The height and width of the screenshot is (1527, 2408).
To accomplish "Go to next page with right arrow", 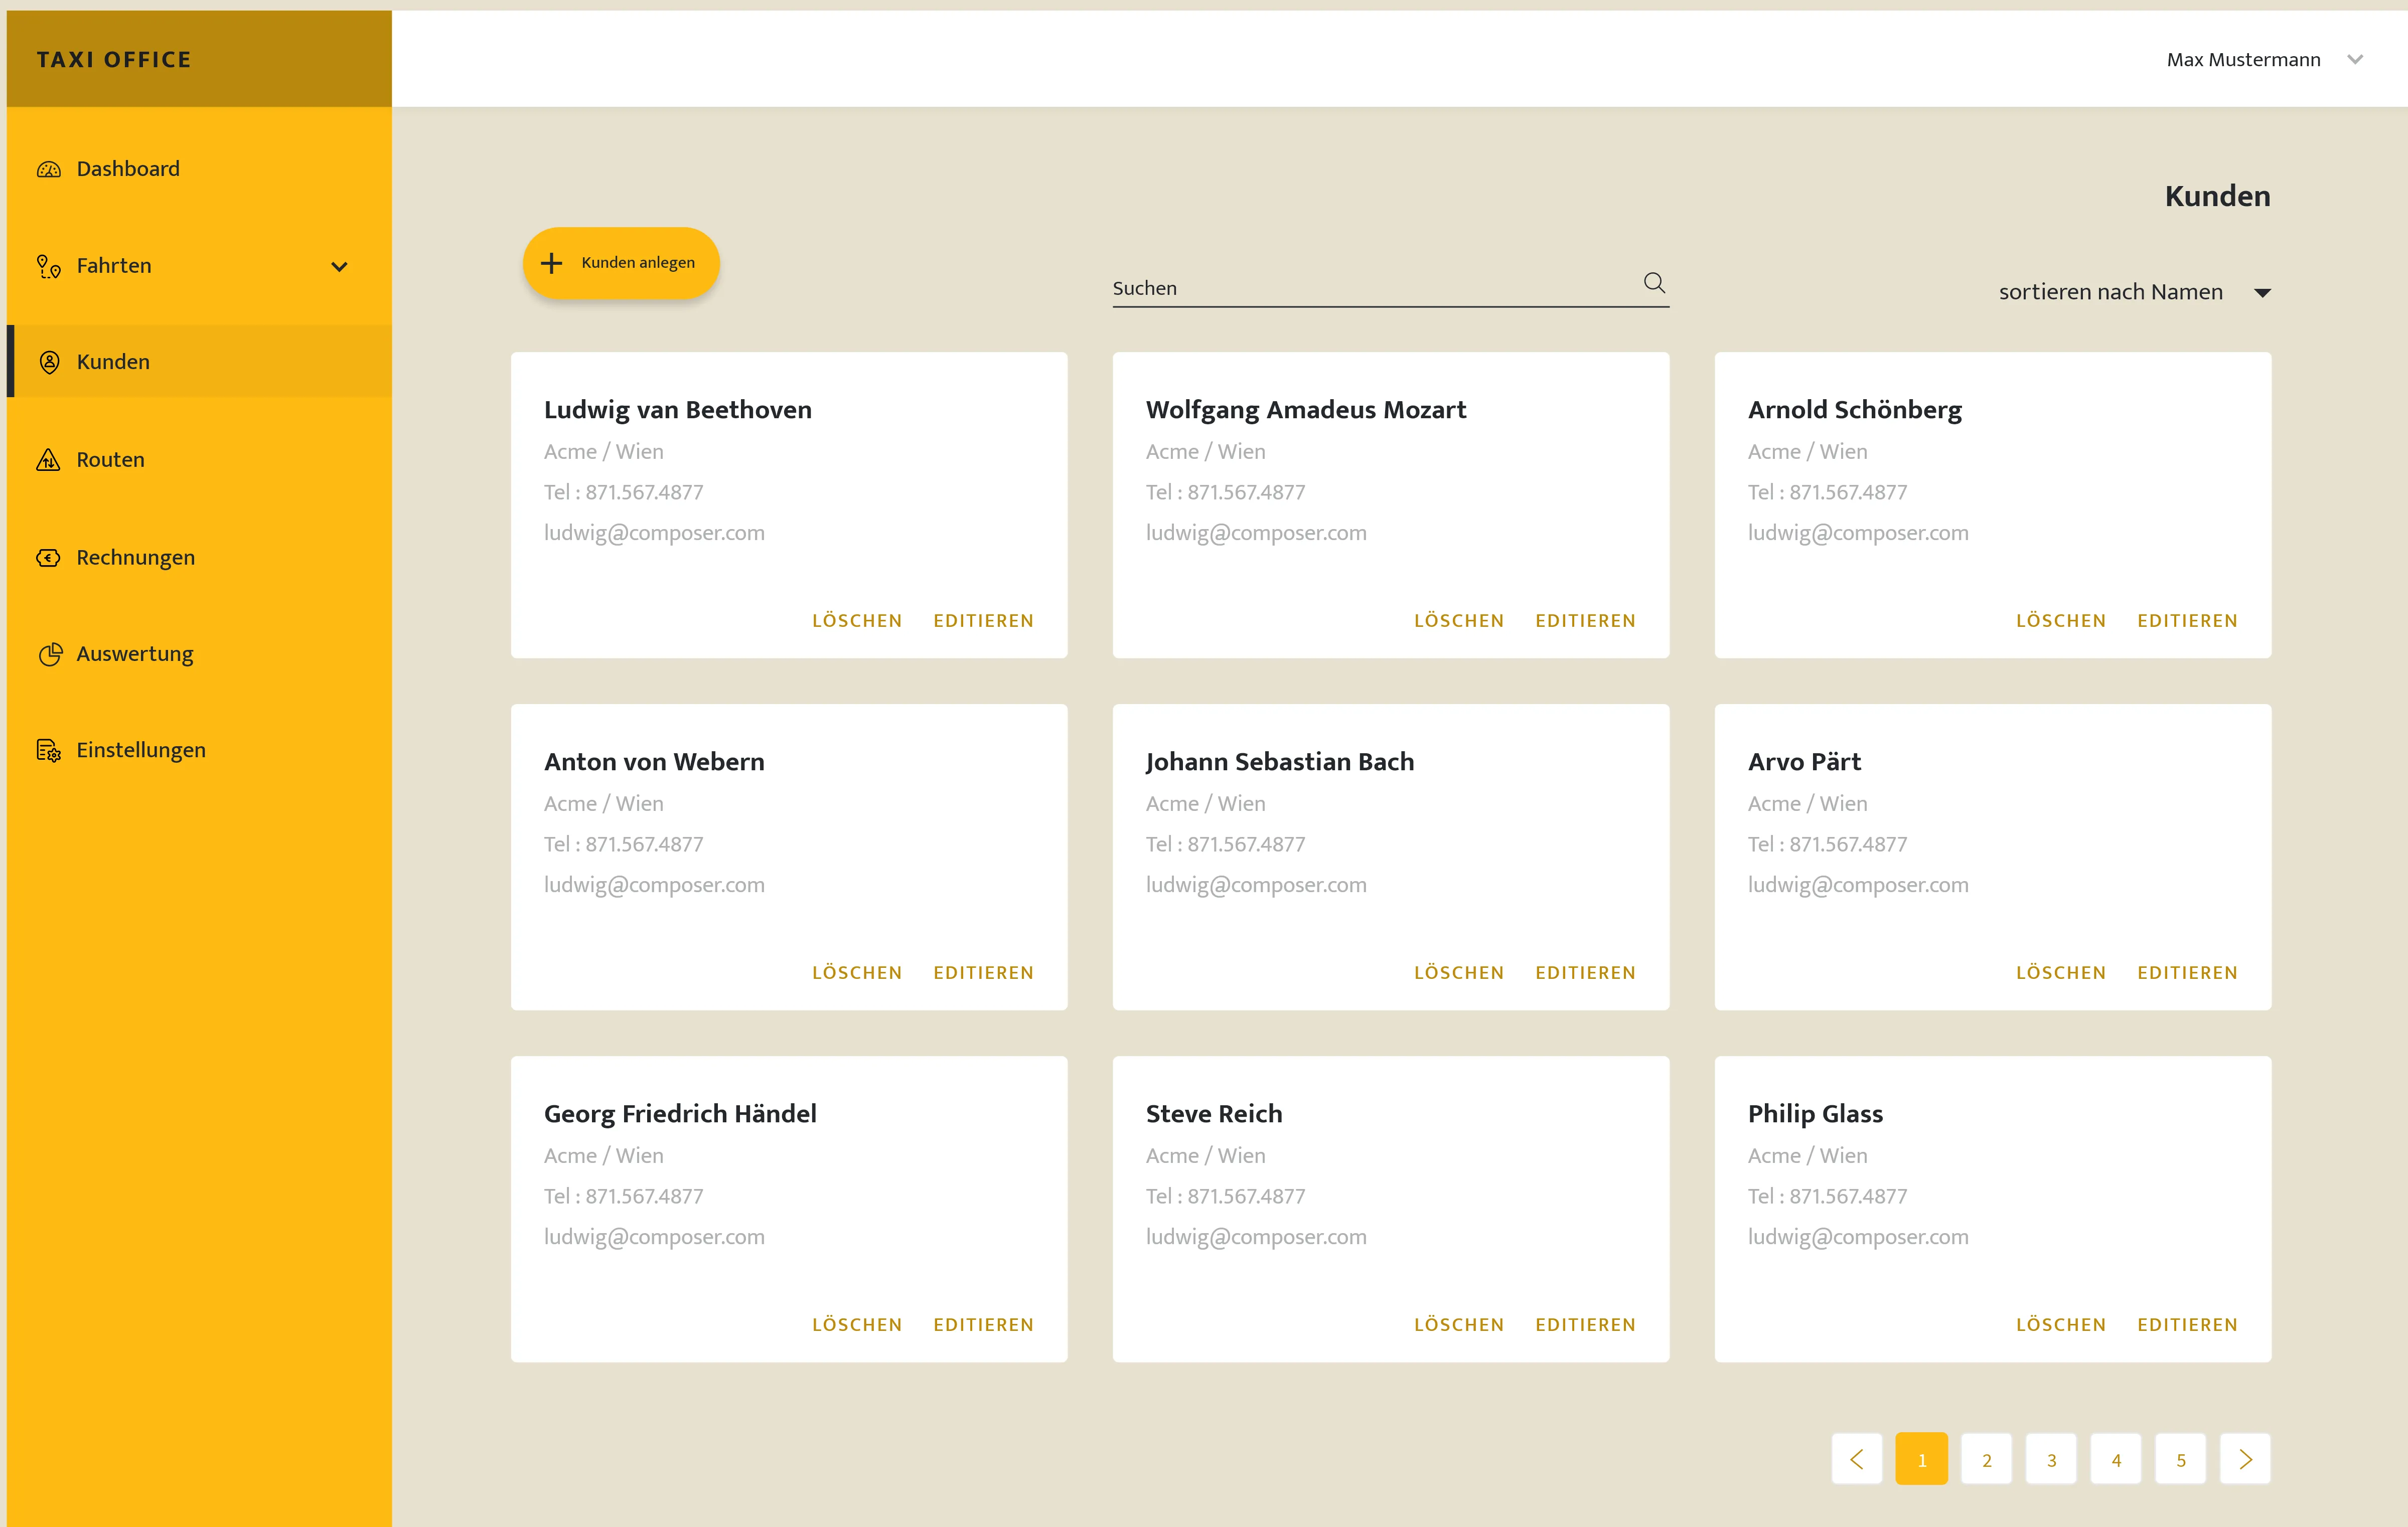I will pyautogui.click(x=2245, y=1460).
